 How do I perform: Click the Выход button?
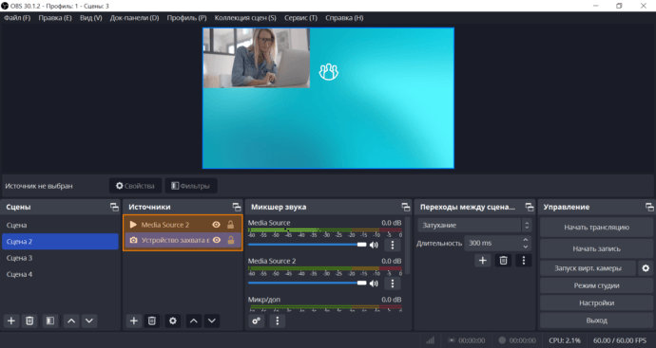point(597,321)
